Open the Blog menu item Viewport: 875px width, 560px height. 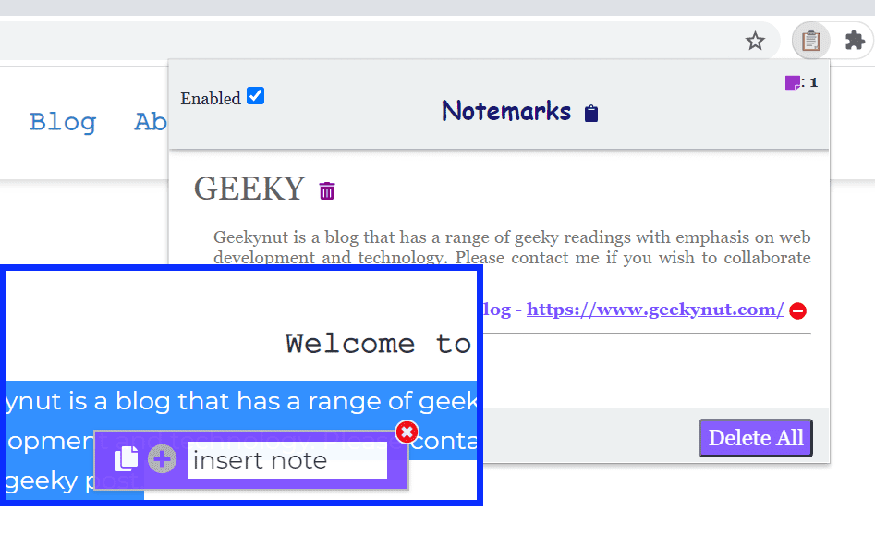tap(63, 121)
